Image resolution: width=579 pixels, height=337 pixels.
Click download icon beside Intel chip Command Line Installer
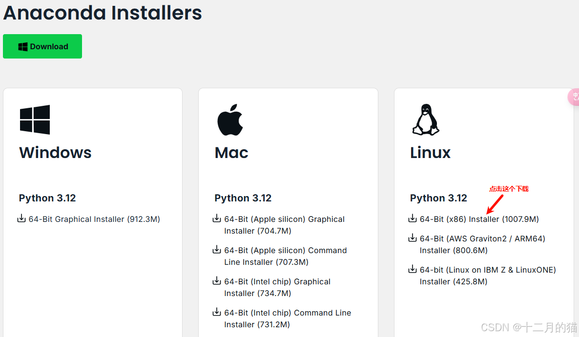tap(217, 312)
